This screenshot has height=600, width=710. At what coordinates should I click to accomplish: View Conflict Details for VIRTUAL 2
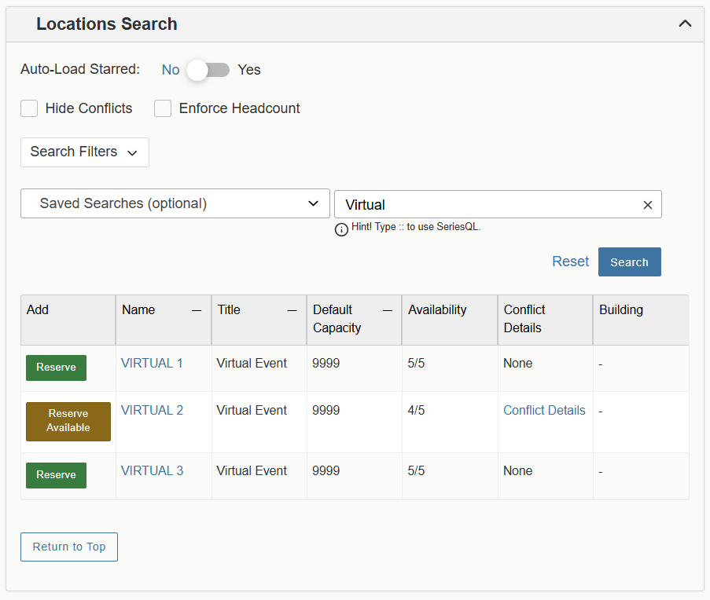544,410
